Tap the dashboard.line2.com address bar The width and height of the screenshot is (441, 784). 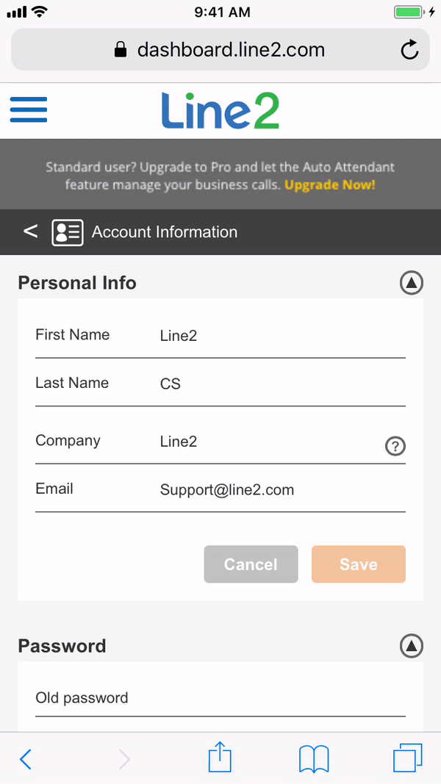220,50
